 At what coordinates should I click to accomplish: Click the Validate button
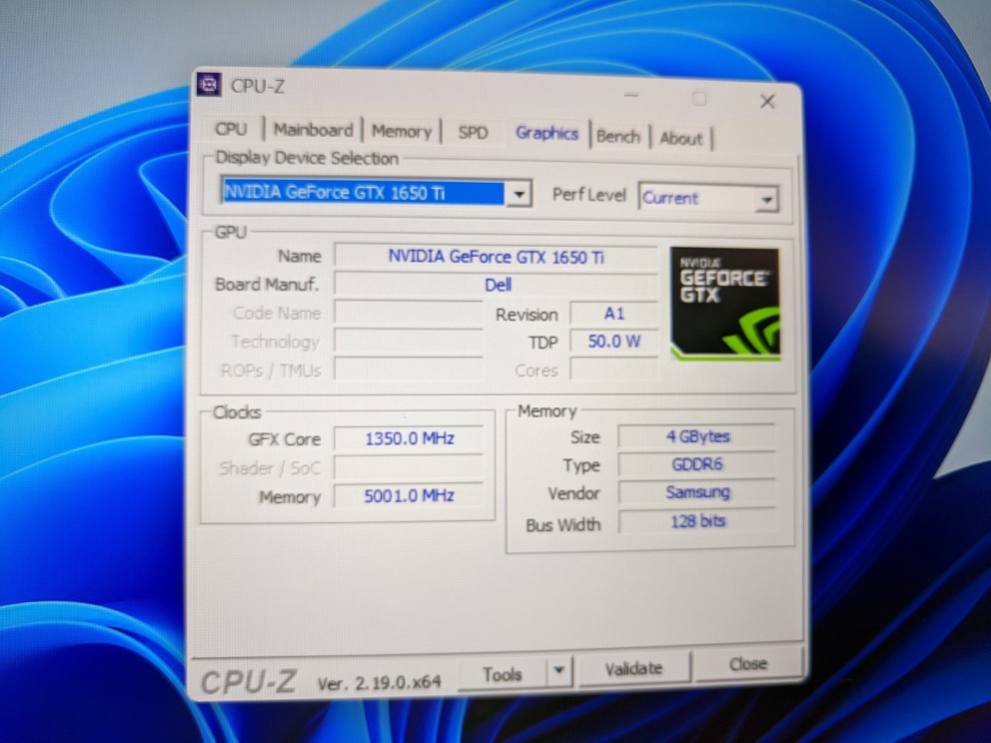click(634, 669)
